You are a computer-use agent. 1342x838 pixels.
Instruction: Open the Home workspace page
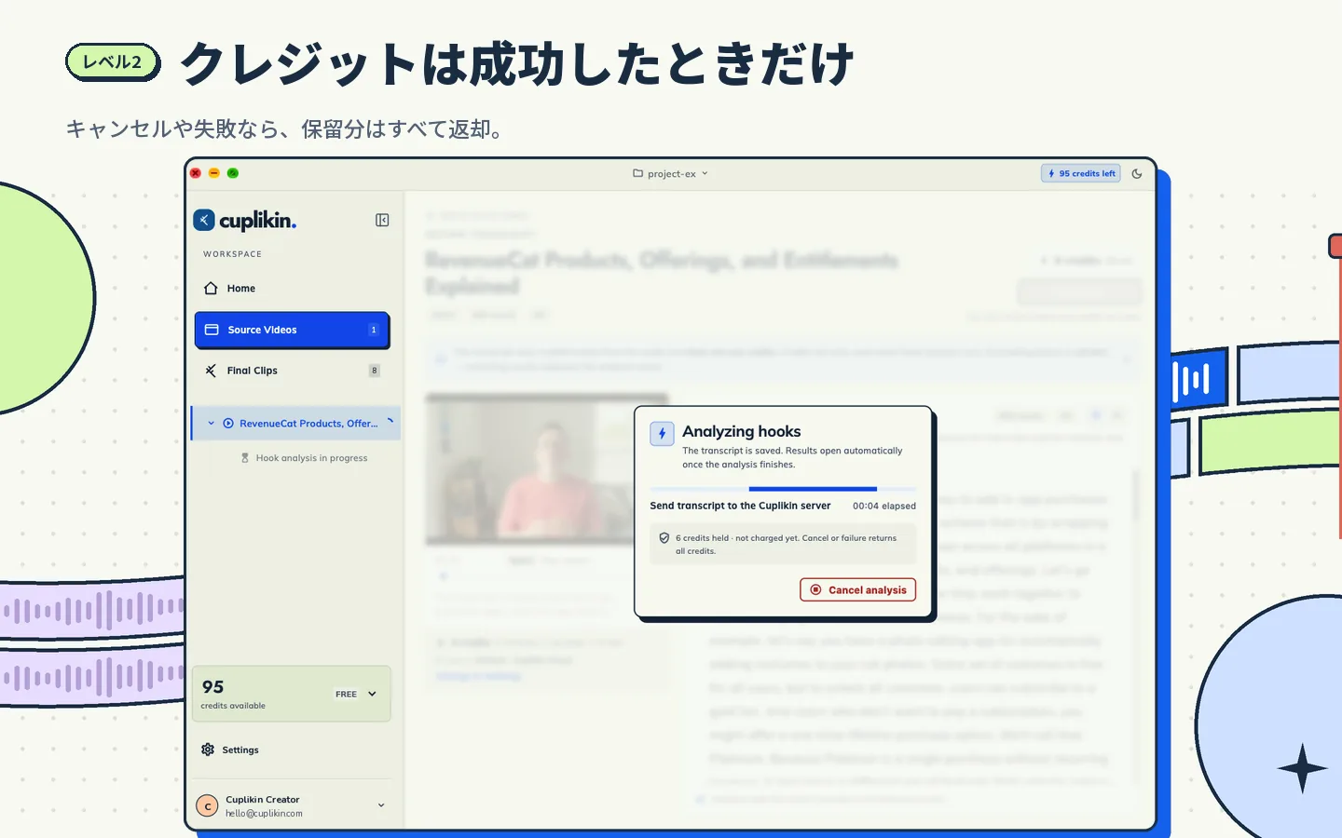tap(292, 289)
